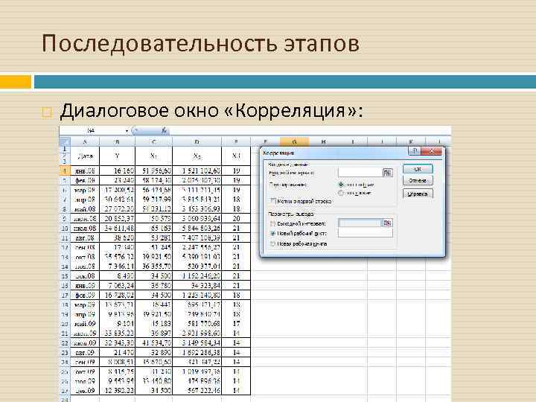Click inside the Name Box
The image size is (536, 402).
tap(92, 130)
